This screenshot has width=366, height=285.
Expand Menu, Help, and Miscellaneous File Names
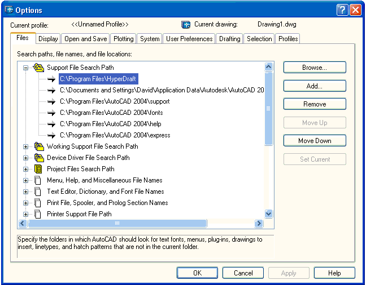(25, 180)
